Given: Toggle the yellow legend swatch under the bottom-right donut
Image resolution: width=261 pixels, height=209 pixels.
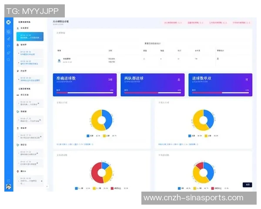Looking at the screenshot, I should pos(194,189).
